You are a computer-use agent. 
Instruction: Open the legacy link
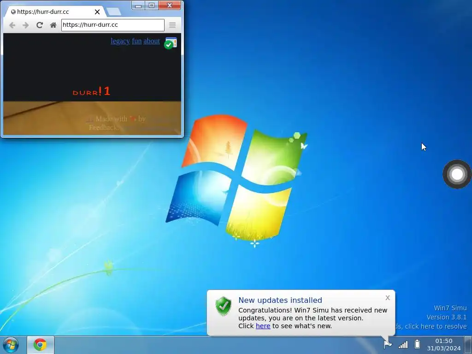(120, 41)
